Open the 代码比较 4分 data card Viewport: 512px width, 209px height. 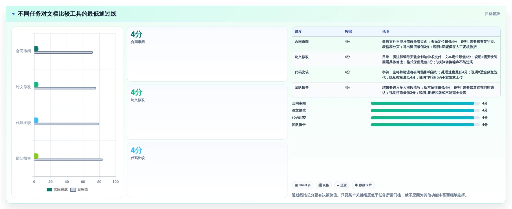tap(207, 170)
